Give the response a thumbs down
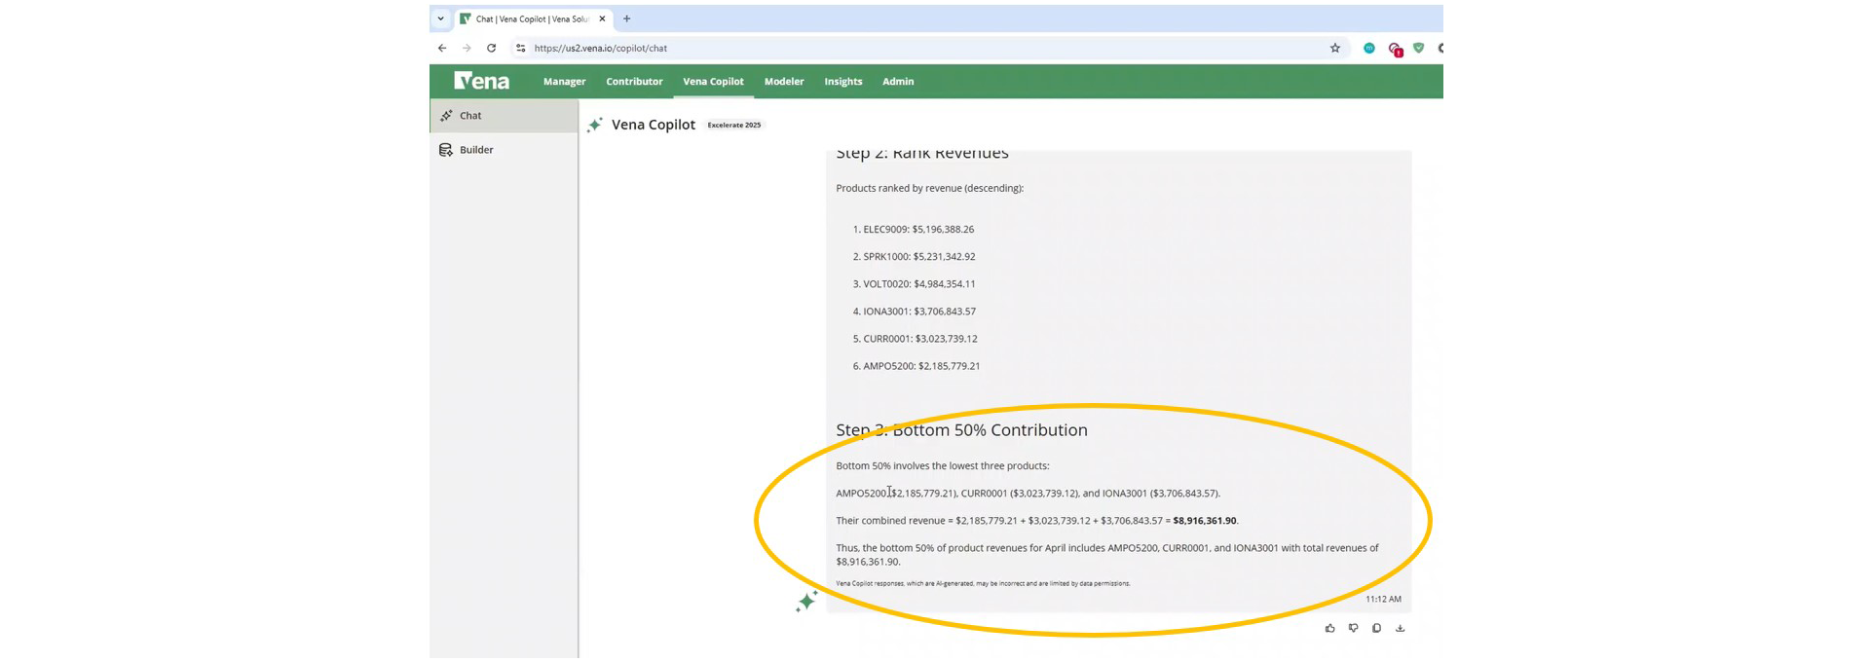This screenshot has height=662, width=1870. click(x=1354, y=628)
